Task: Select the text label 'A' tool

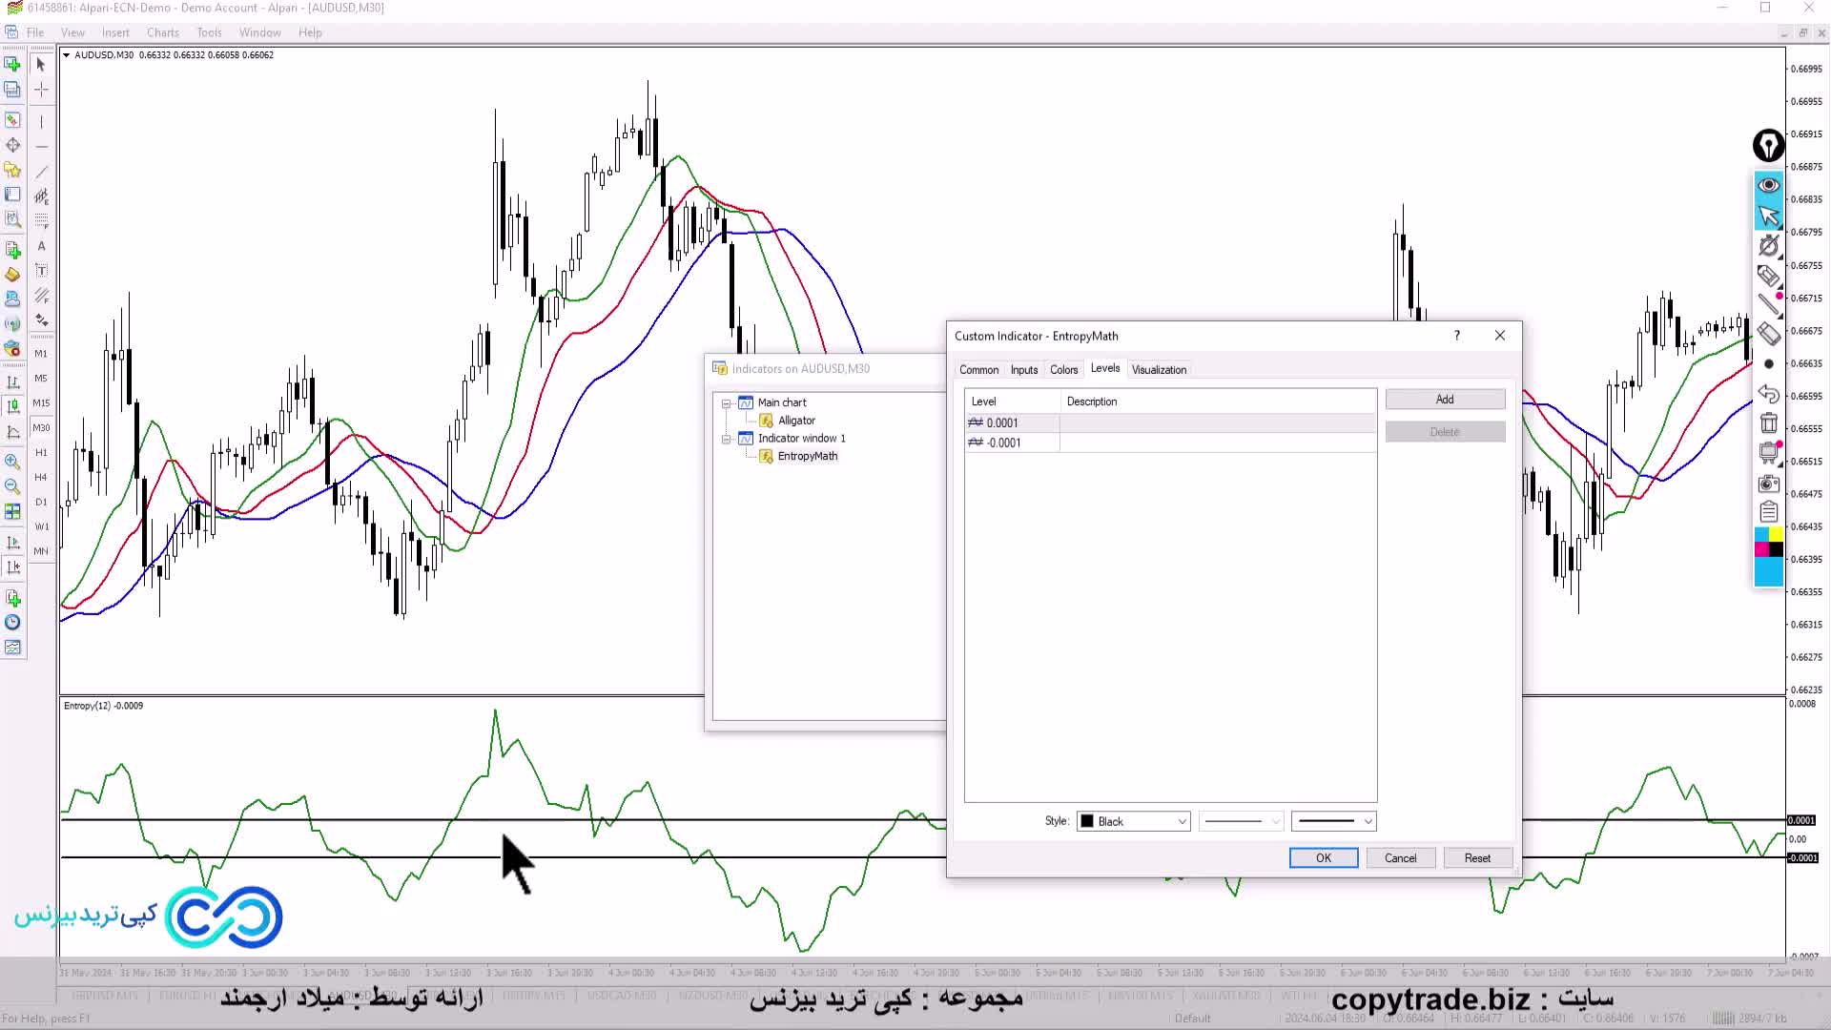Action: tap(41, 246)
